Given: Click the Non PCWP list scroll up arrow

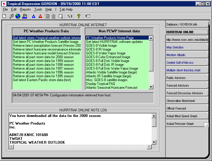Looking at the screenshot, I should point(151,38).
